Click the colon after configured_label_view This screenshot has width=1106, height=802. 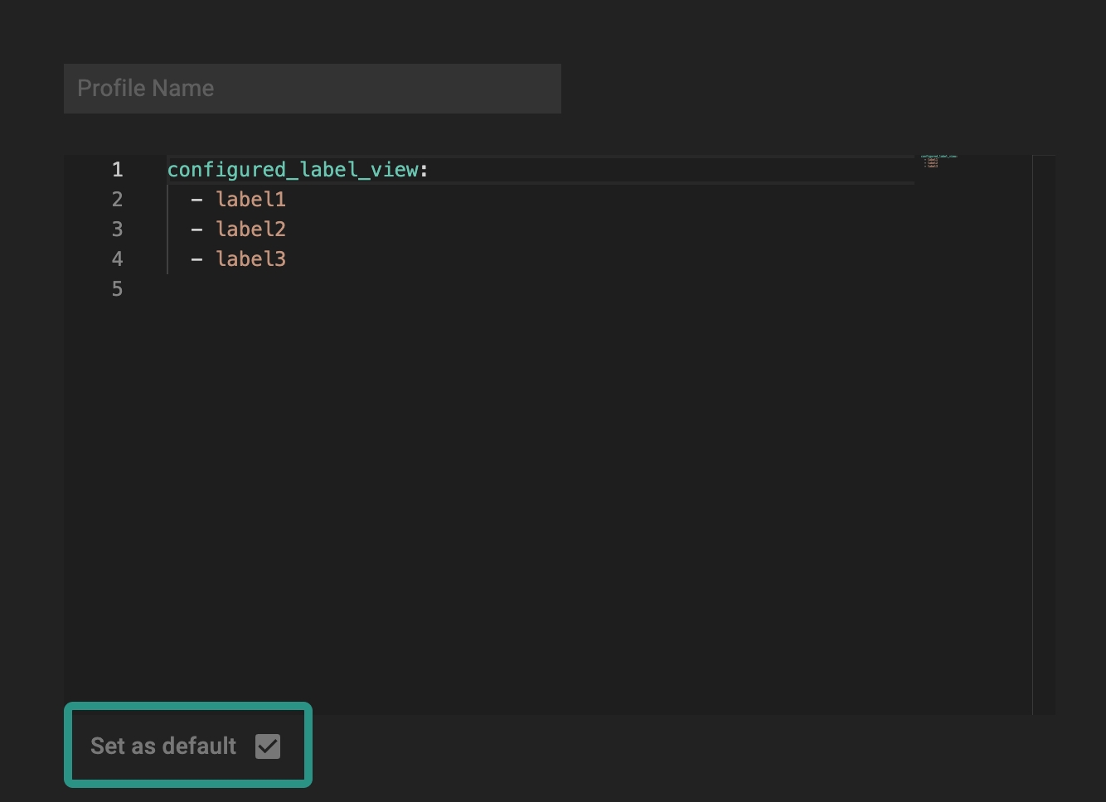[424, 170]
